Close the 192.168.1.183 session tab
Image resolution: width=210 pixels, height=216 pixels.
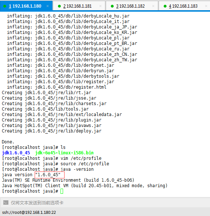click(x=206, y=6)
